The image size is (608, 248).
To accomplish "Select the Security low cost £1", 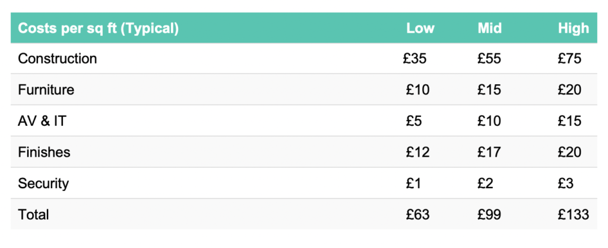I will tap(413, 183).
